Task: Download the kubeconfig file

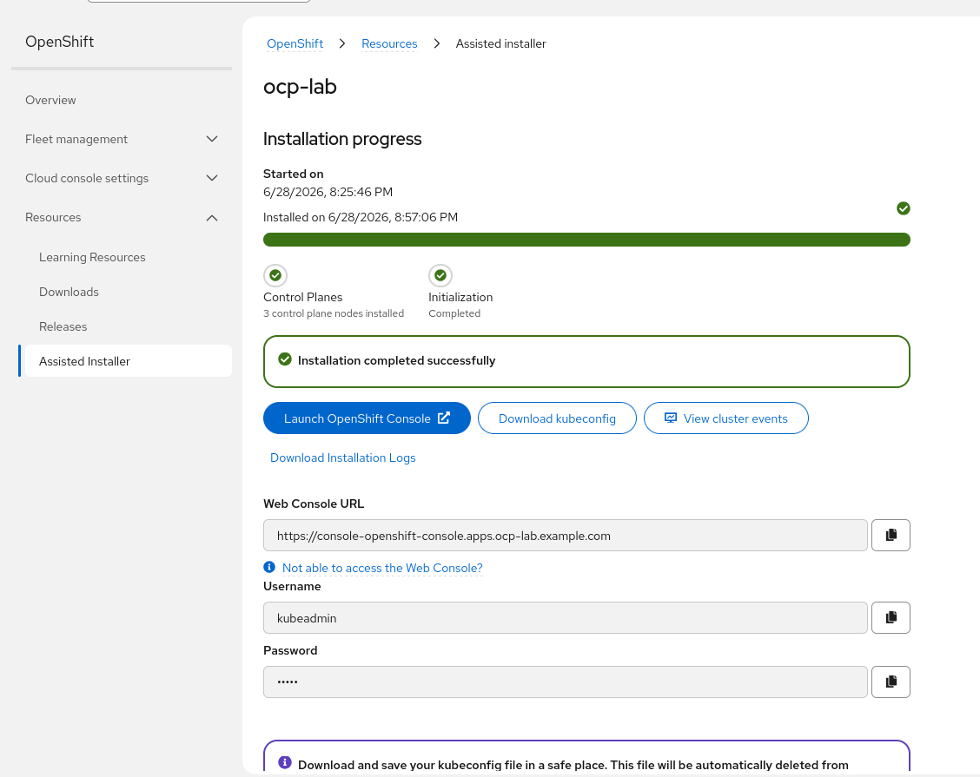Action: point(557,418)
